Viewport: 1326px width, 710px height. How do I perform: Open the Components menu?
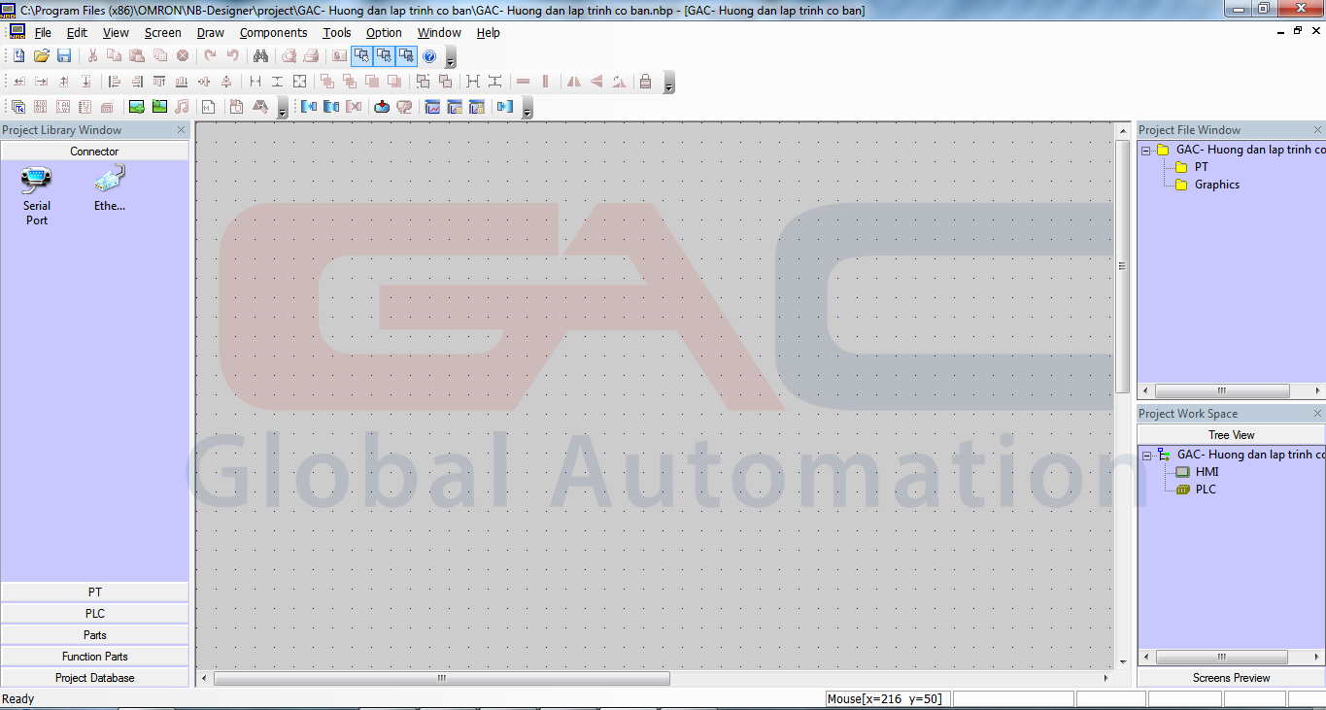[x=273, y=33]
